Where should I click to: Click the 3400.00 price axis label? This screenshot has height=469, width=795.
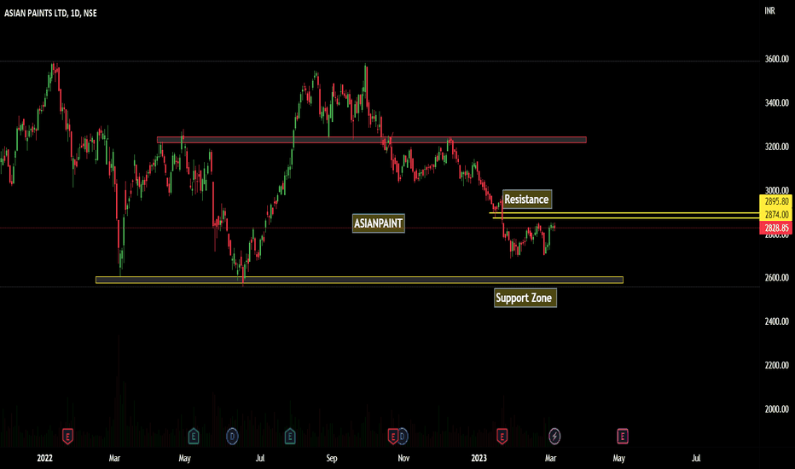click(777, 103)
